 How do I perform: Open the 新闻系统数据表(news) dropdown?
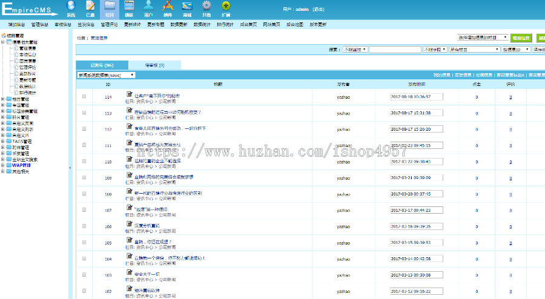tap(107, 75)
